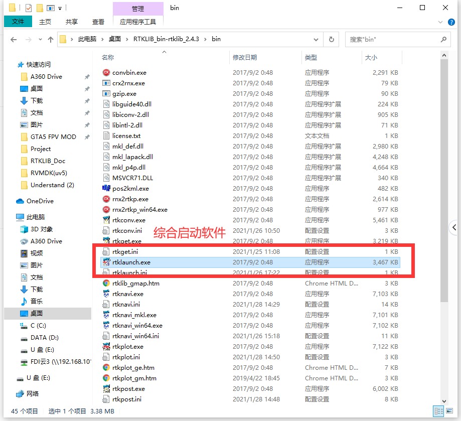
Task: Expand the recent locations dropdown
Action: [40, 40]
